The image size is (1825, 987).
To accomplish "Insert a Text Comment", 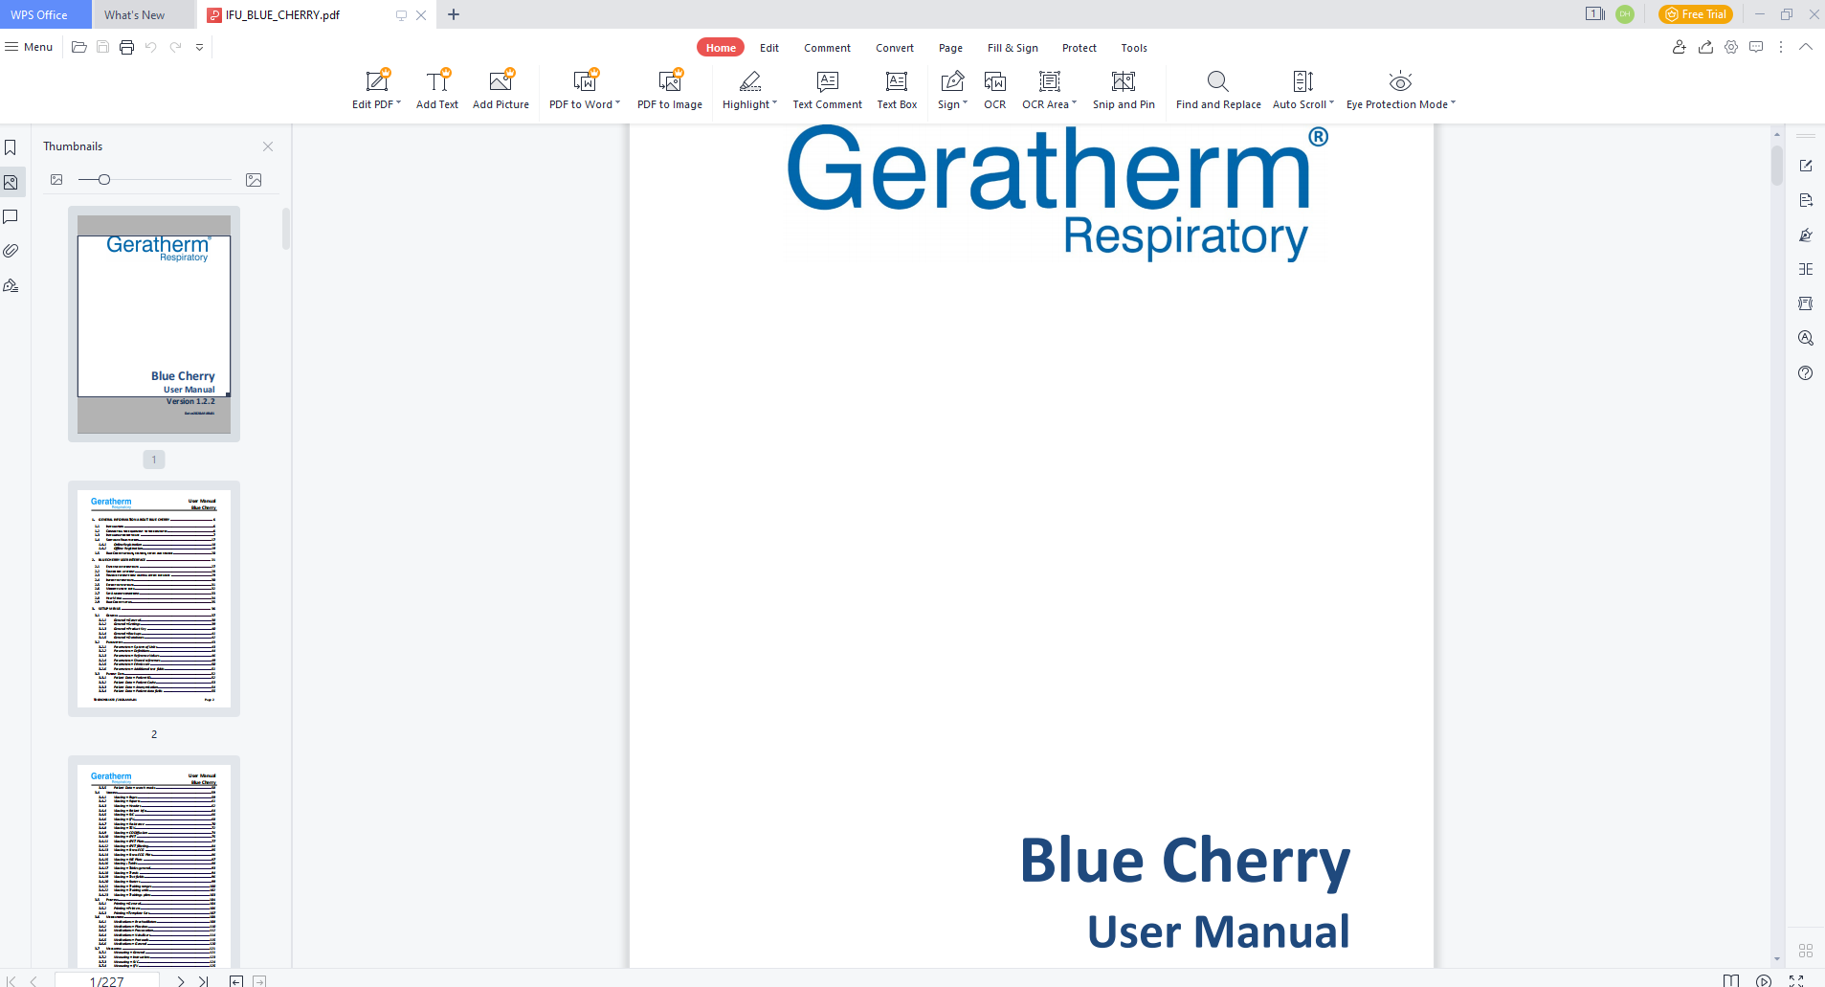I will pos(827,90).
